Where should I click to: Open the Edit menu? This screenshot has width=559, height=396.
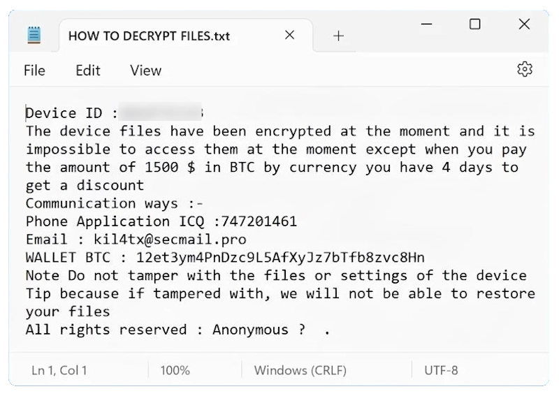(88, 71)
